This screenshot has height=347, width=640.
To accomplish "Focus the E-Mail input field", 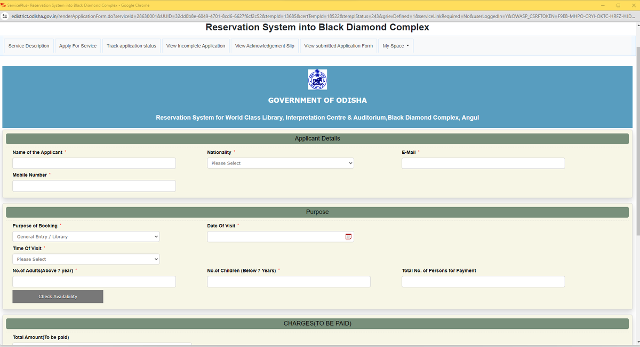I will [x=483, y=163].
